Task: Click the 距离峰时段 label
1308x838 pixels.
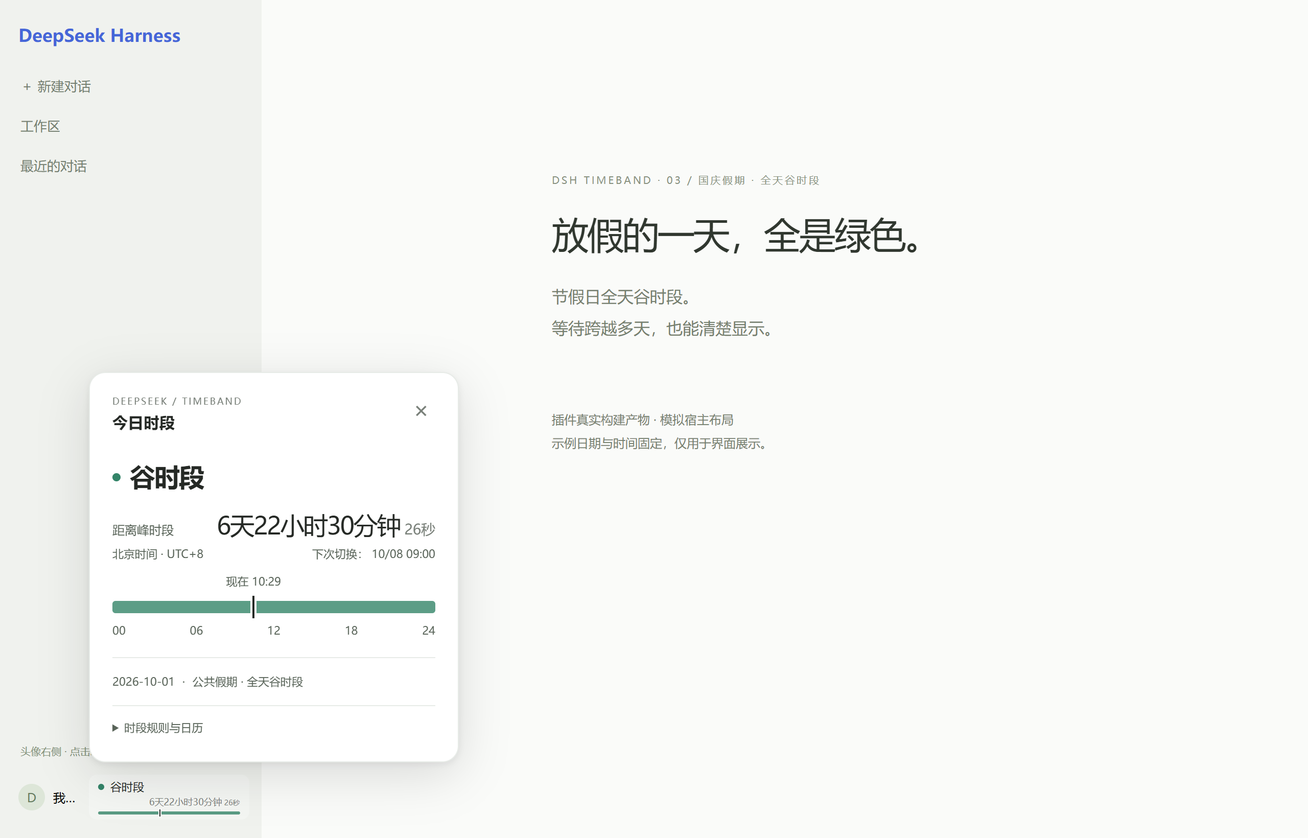Action: 143,530
